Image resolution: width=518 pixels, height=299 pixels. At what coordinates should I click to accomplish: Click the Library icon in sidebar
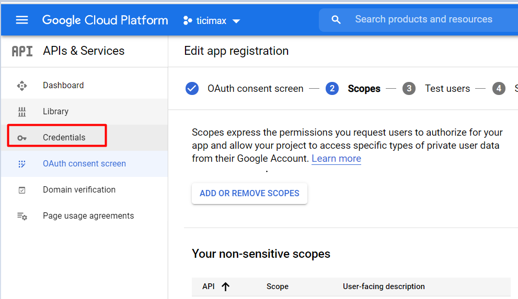(x=22, y=112)
